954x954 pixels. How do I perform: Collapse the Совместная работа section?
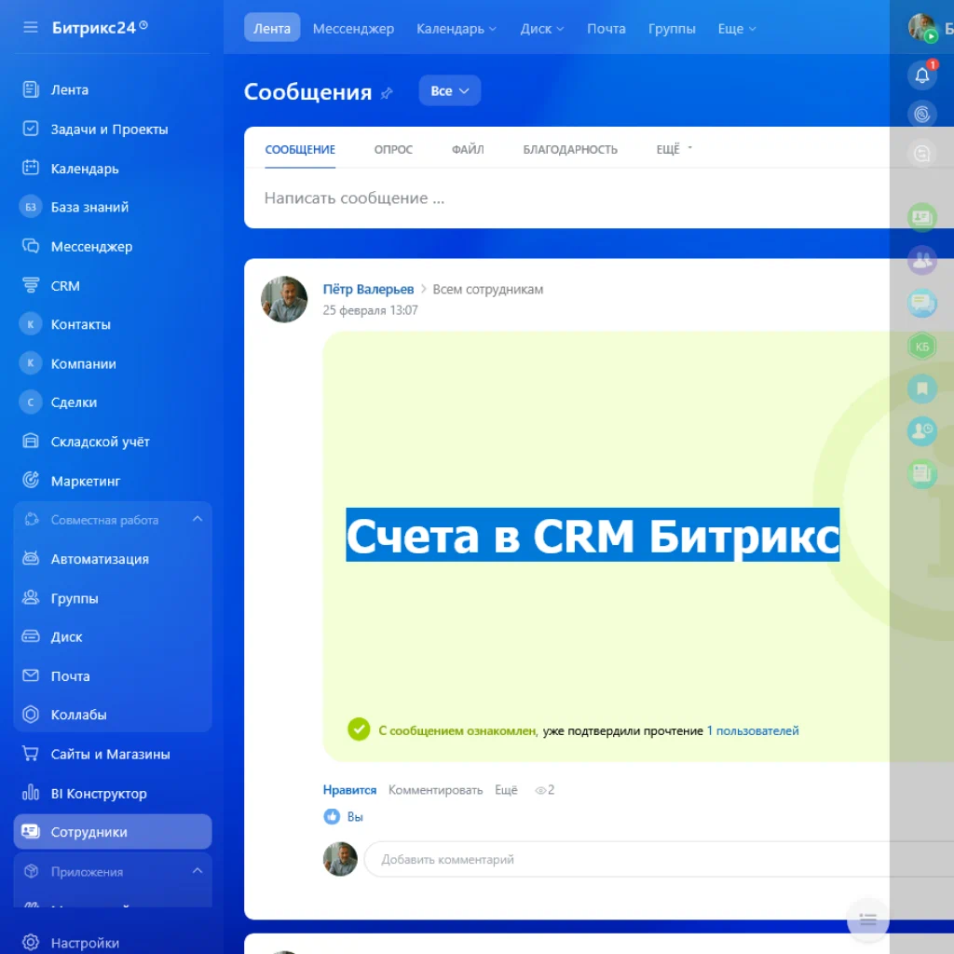[196, 519]
